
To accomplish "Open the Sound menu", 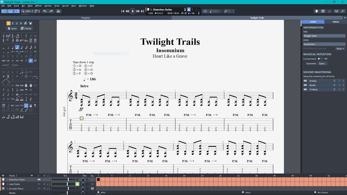I will (x=65, y=6).
